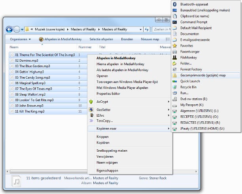Click the Run... icon

(174, 93)
